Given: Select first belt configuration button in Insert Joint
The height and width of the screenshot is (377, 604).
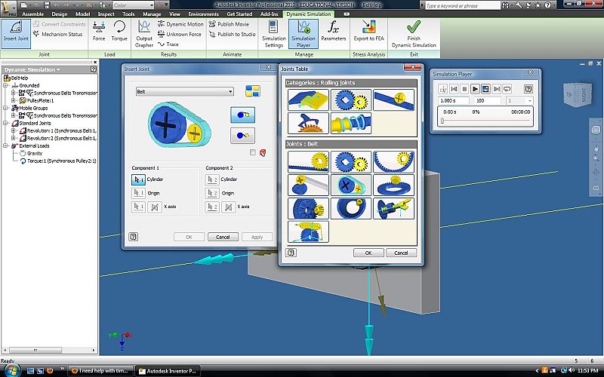Looking at the screenshot, I should (x=242, y=115).
